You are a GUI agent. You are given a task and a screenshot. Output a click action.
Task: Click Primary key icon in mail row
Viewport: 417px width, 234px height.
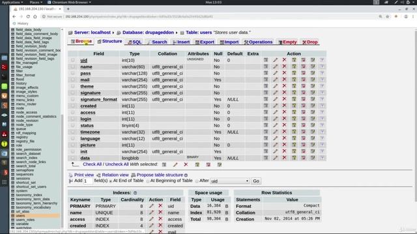[x=294, y=79]
